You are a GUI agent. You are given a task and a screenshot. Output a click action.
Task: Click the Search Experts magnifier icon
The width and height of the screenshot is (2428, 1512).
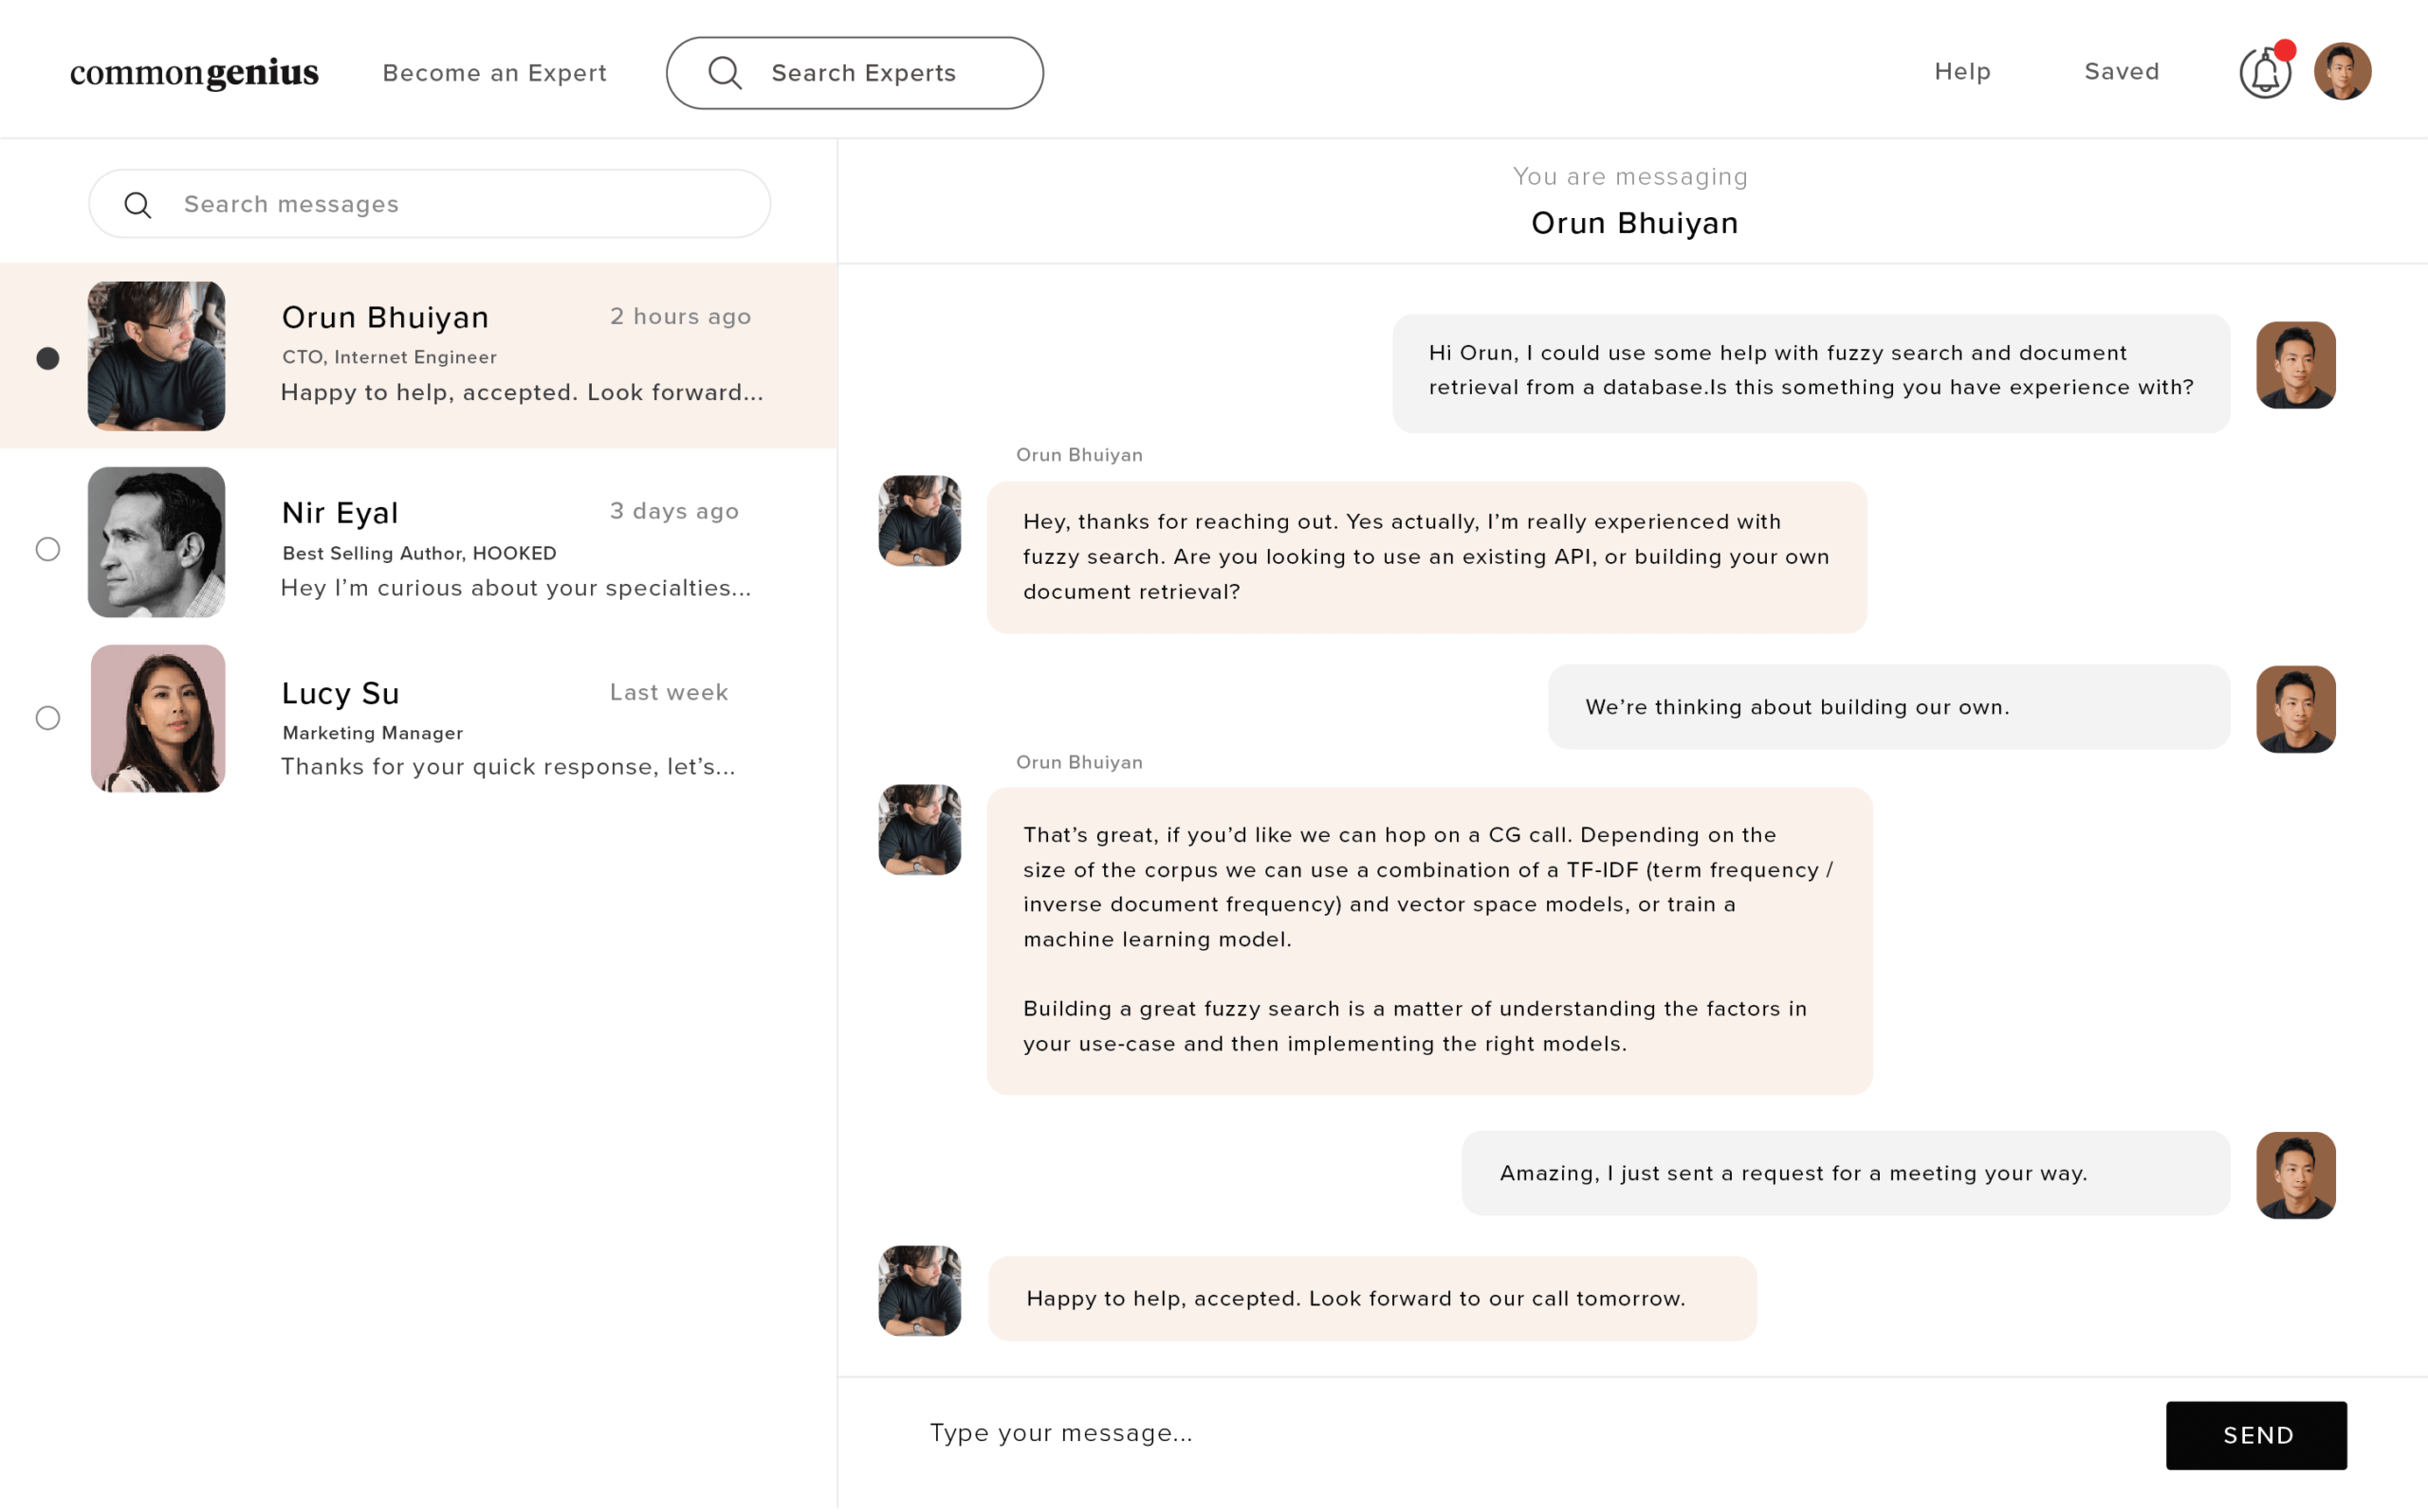coord(725,73)
